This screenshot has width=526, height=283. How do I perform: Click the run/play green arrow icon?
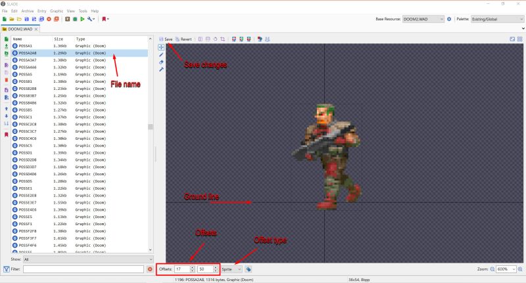coord(83,19)
